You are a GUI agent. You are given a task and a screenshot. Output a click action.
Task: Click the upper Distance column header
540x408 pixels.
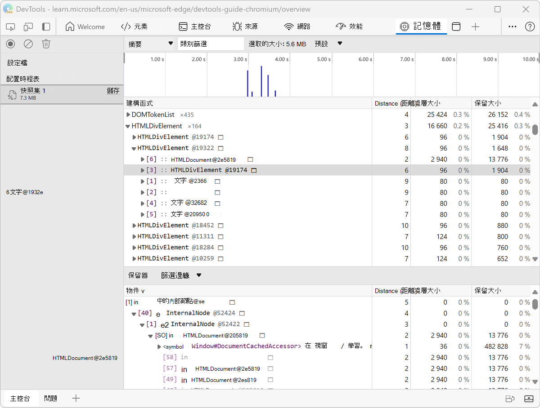pyautogui.click(x=391, y=103)
